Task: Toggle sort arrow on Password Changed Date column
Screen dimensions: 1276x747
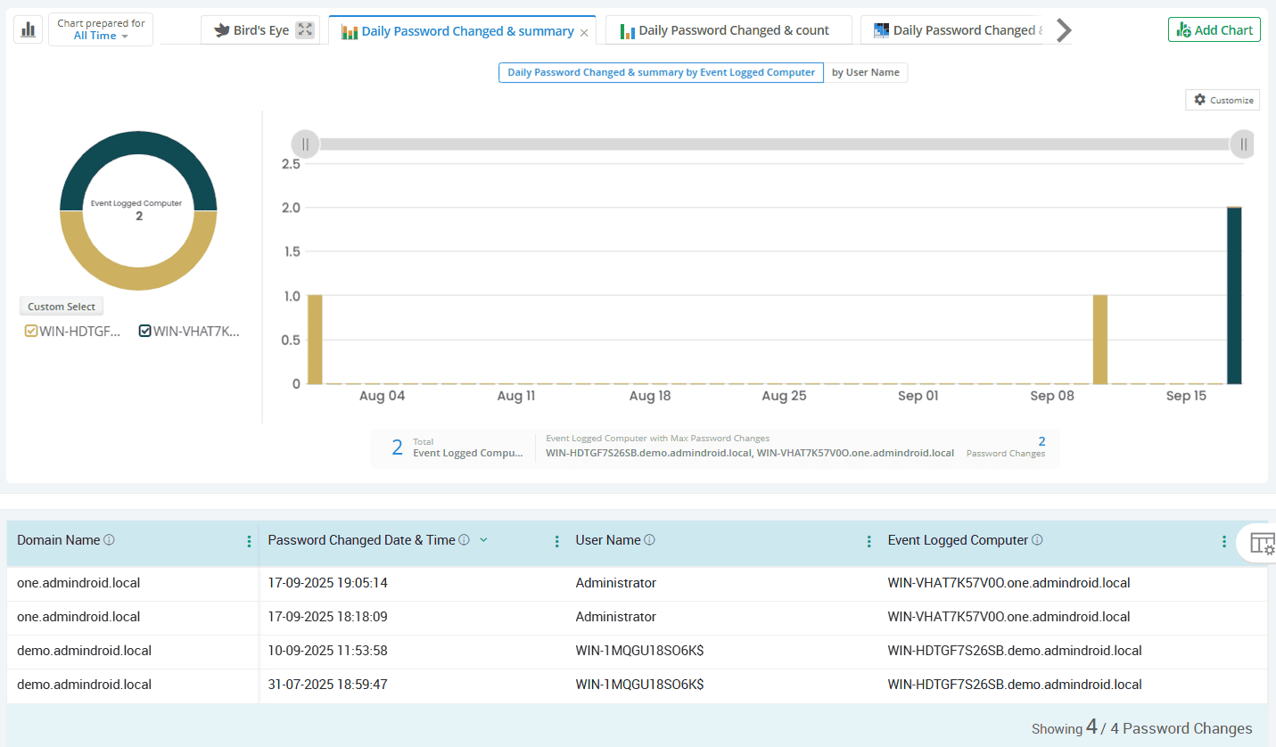Action: [x=483, y=540]
